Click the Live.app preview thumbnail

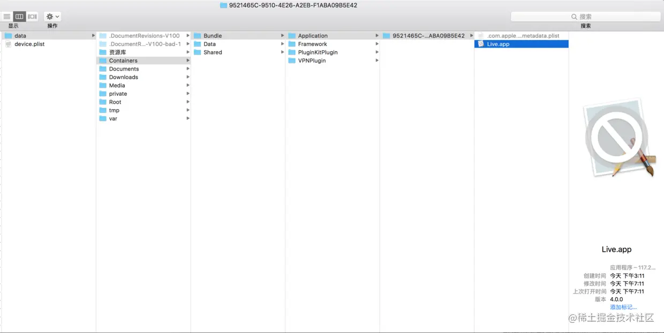[x=620, y=138]
